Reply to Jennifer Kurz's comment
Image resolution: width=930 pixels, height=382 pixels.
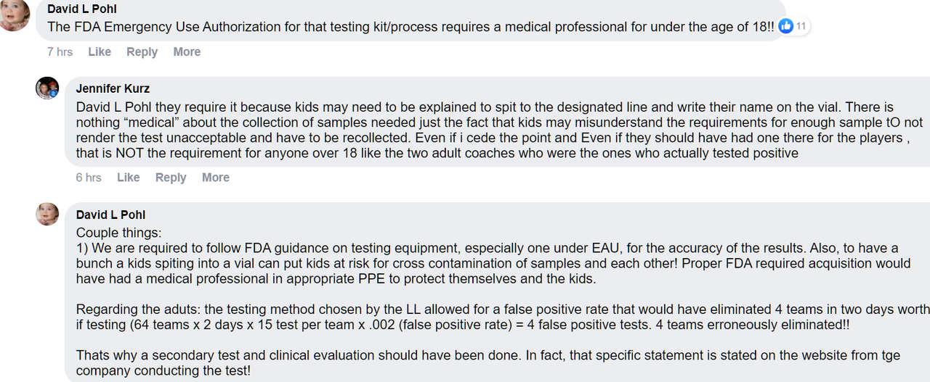tap(171, 178)
